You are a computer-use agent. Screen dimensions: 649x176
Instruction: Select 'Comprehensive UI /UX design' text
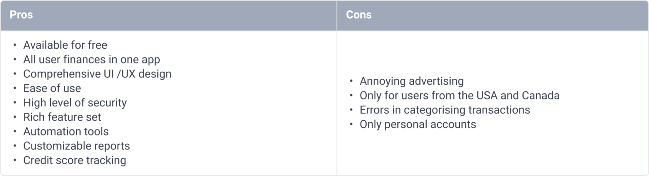[97, 74]
